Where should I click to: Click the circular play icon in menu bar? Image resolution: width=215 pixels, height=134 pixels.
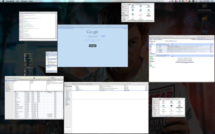[x=183, y=1]
